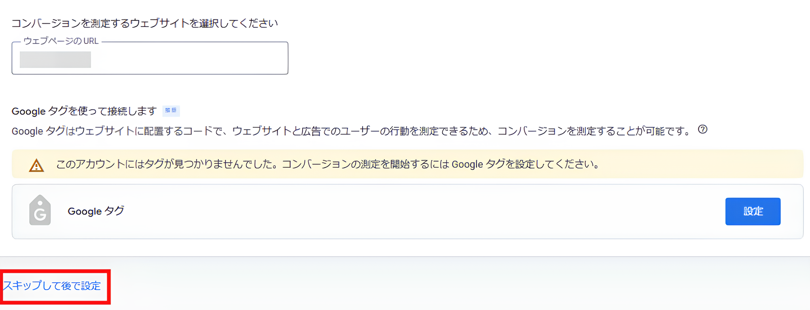This screenshot has width=810, height=310.
Task: Click the Google タグ label text
Action: [95, 212]
